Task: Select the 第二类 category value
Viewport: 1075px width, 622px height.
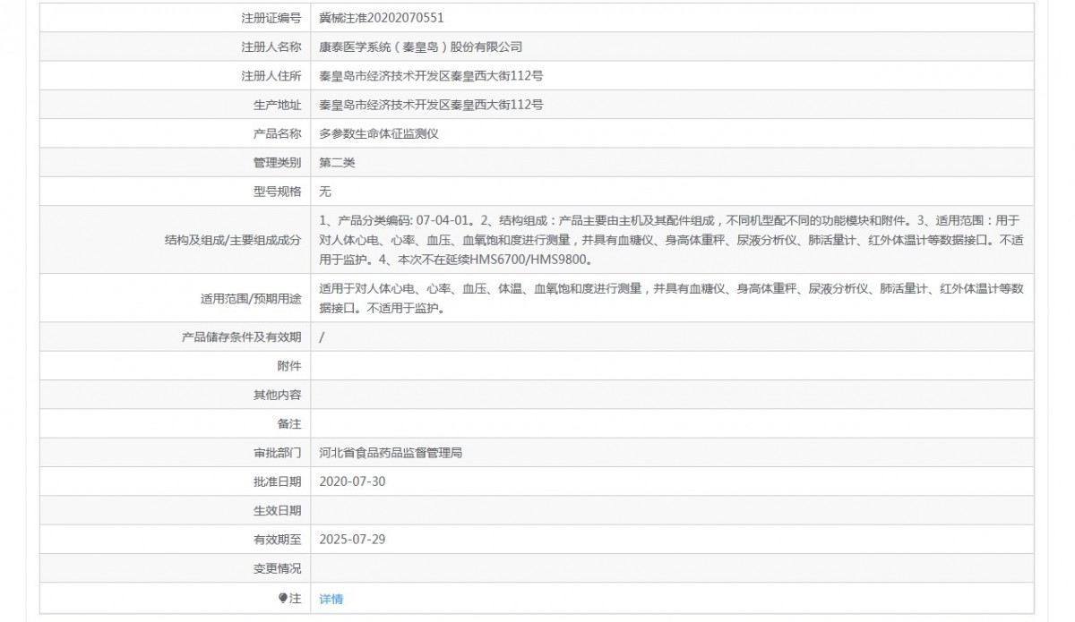Action: tap(338, 163)
